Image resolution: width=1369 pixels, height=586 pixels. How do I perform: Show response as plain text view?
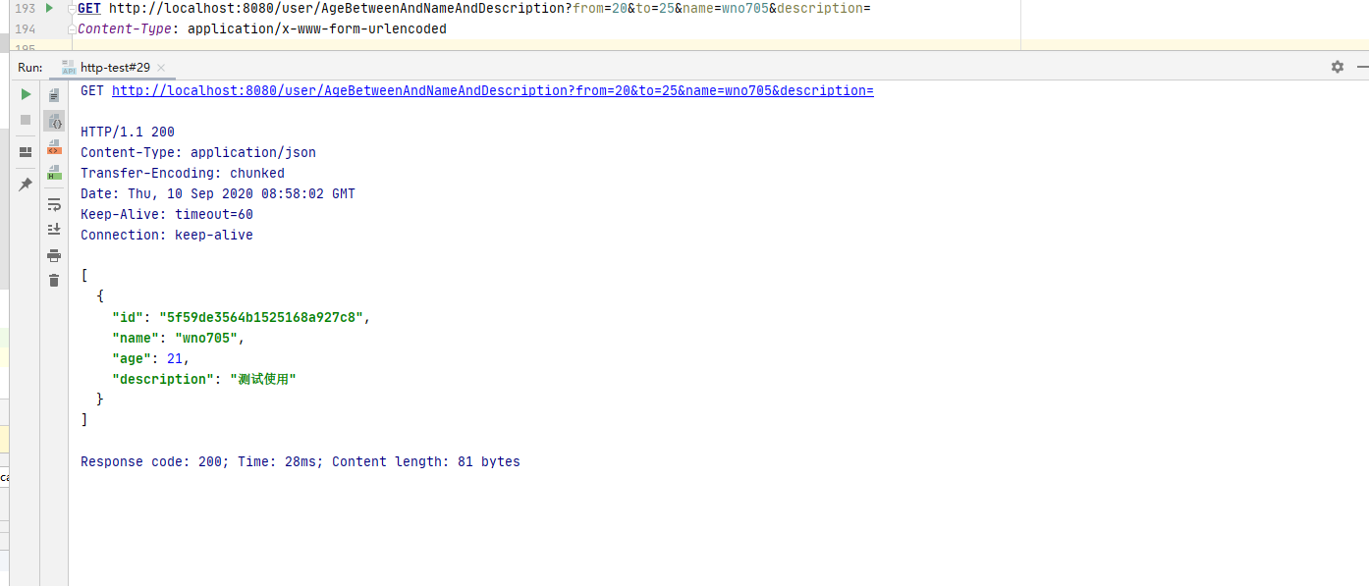[x=54, y=95]
